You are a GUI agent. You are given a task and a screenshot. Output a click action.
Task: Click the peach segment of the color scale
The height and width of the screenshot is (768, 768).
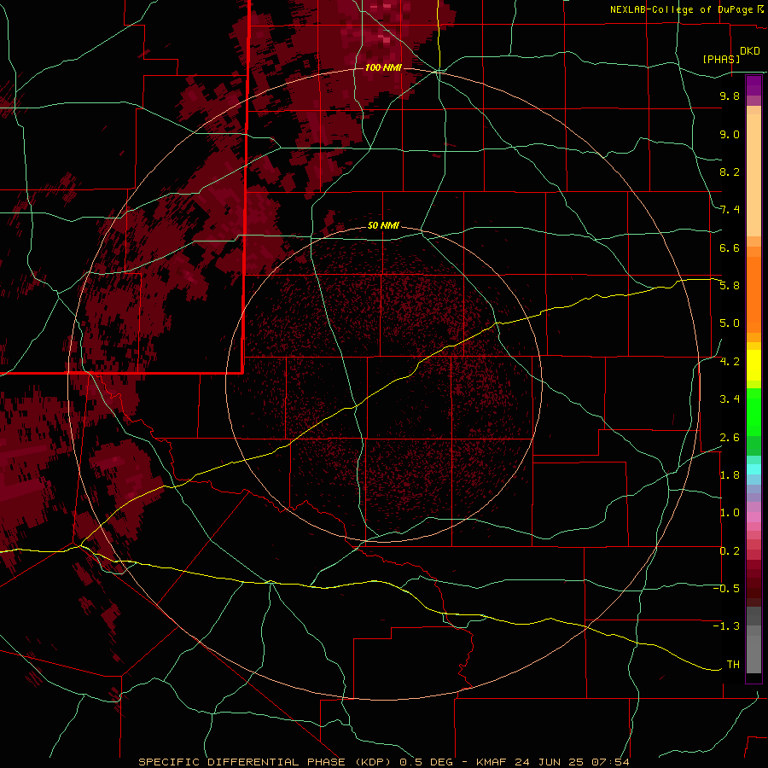[753, 172]
